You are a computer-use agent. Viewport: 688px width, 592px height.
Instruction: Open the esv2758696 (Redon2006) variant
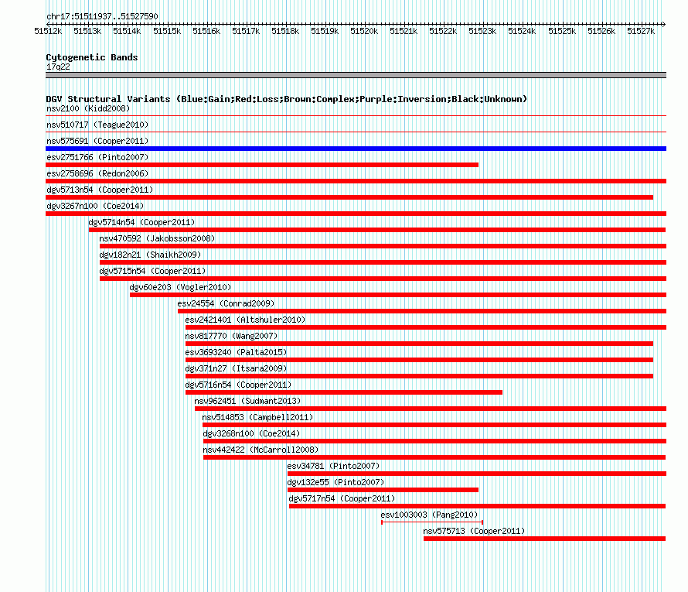point(97,173)
